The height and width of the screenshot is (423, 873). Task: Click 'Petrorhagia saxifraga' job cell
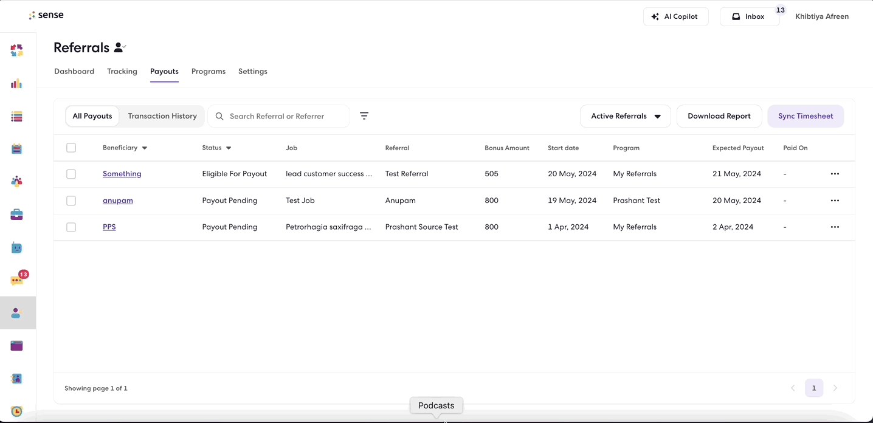click(x=328, y=227)
